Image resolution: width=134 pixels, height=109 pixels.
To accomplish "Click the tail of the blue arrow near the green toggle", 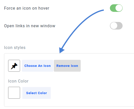I will point(102,10).
